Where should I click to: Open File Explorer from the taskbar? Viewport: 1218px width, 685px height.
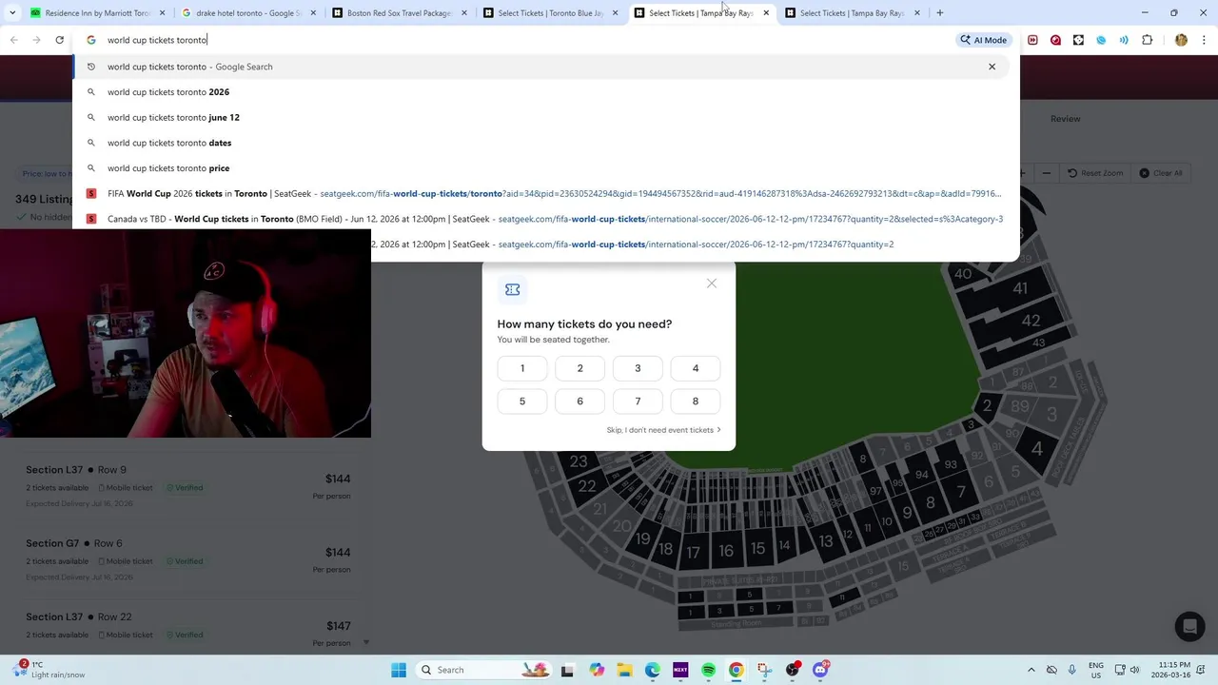(x=624, y=670)
